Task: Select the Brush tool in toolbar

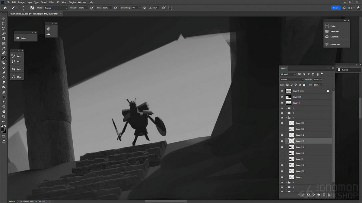Action: 4,58
